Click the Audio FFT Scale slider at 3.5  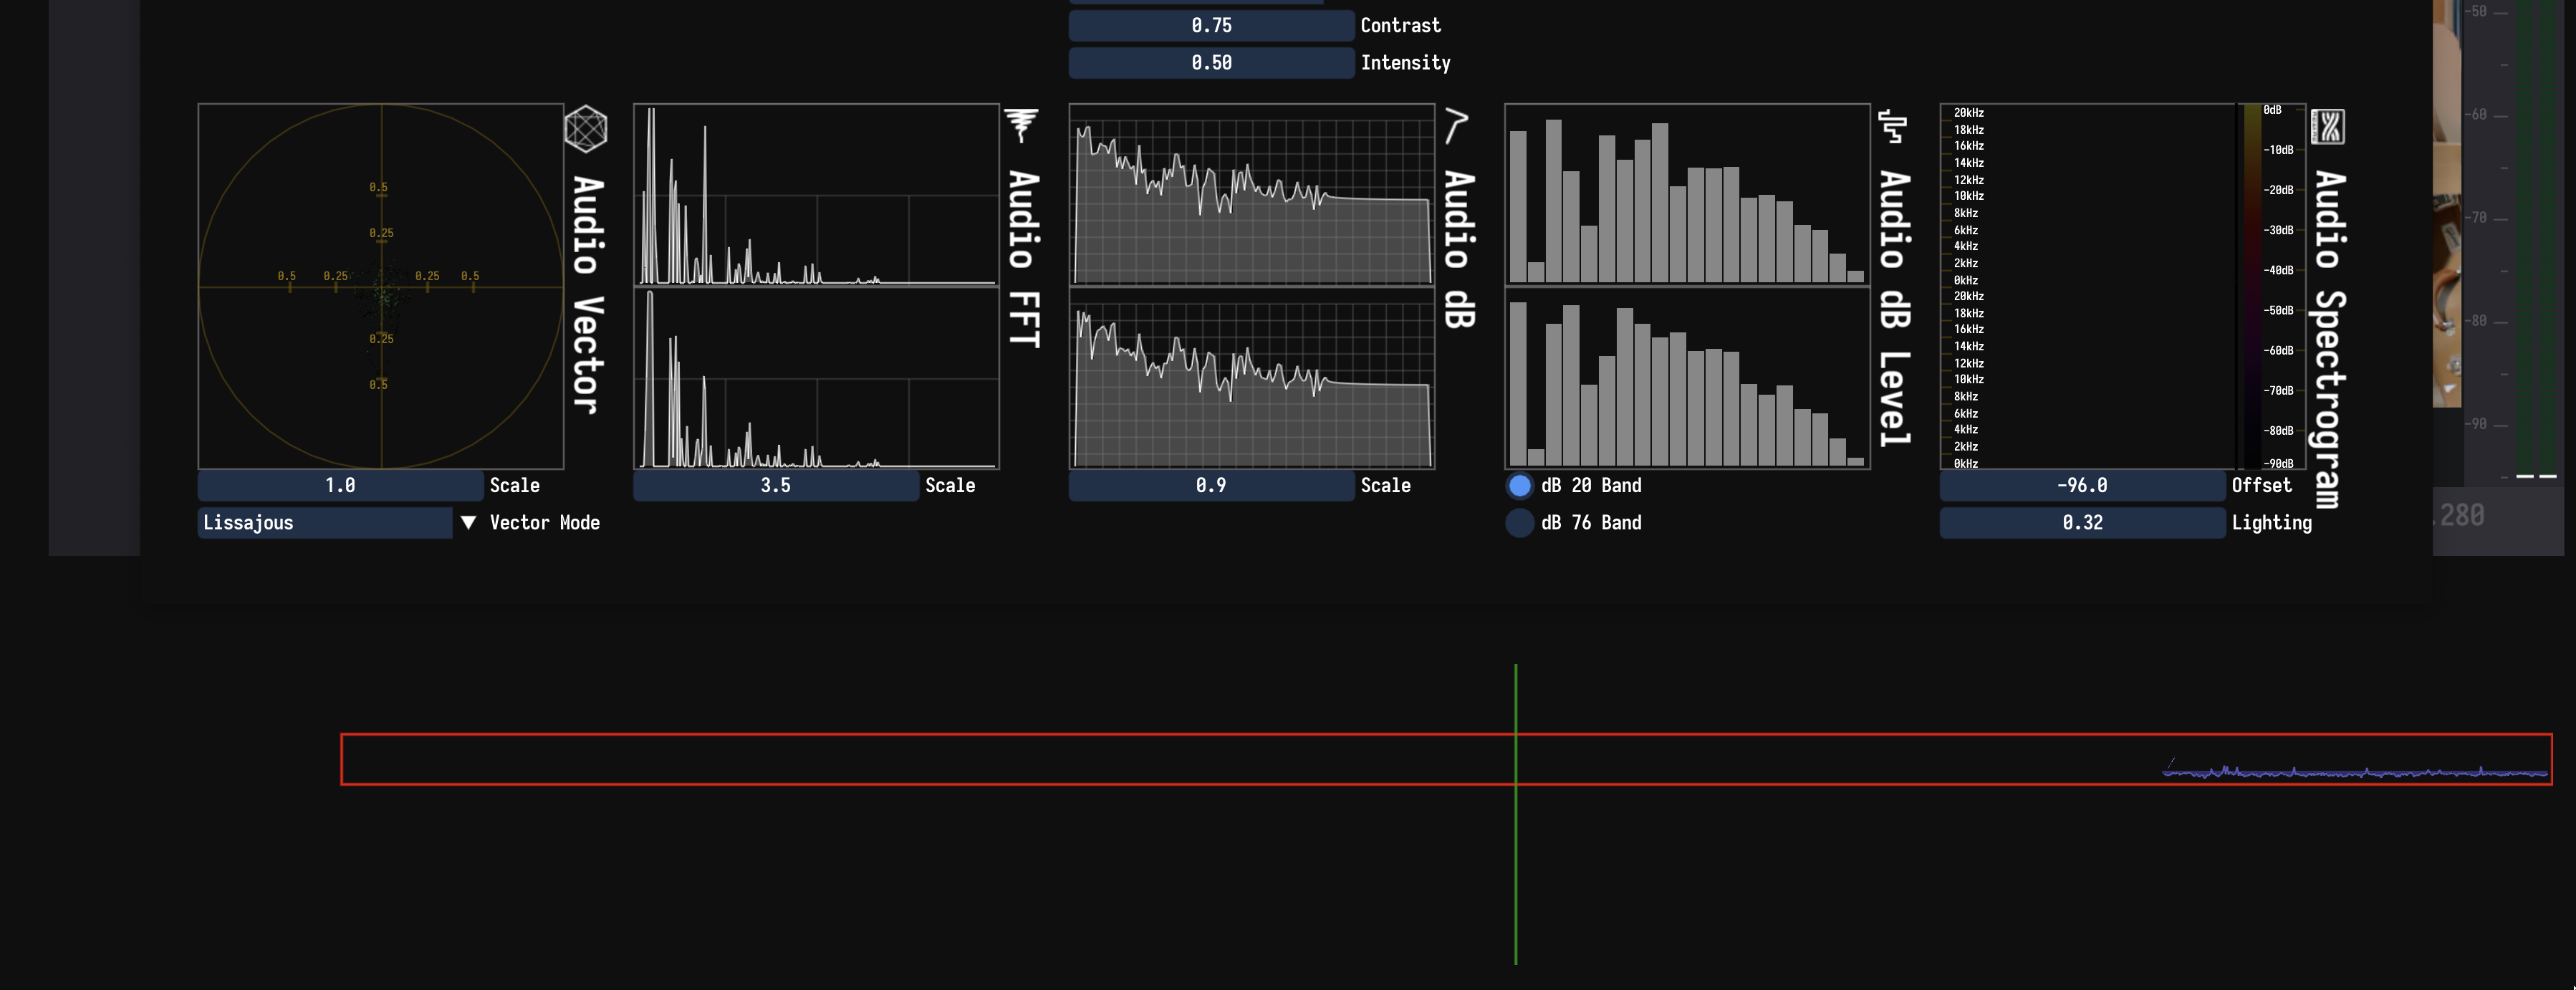click(775, 486)
